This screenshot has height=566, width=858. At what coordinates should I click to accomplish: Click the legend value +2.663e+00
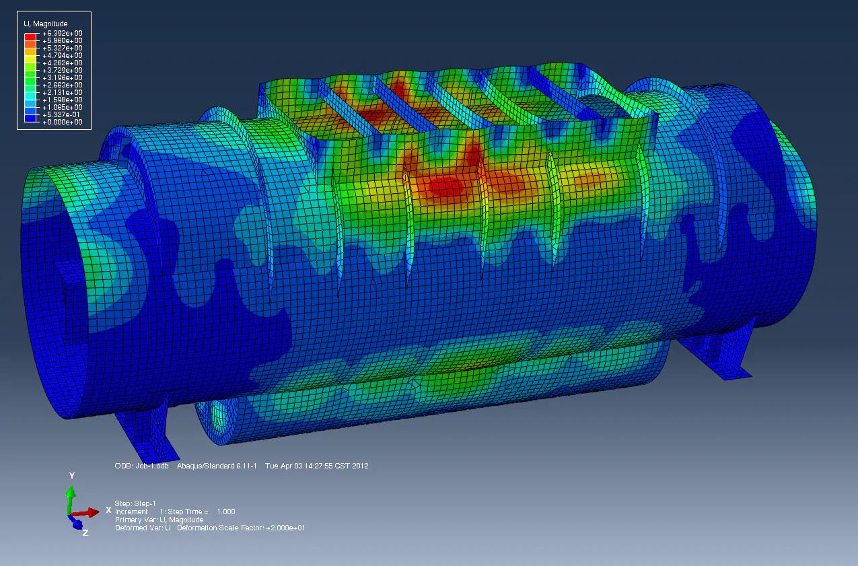click(x=63, y=85)
